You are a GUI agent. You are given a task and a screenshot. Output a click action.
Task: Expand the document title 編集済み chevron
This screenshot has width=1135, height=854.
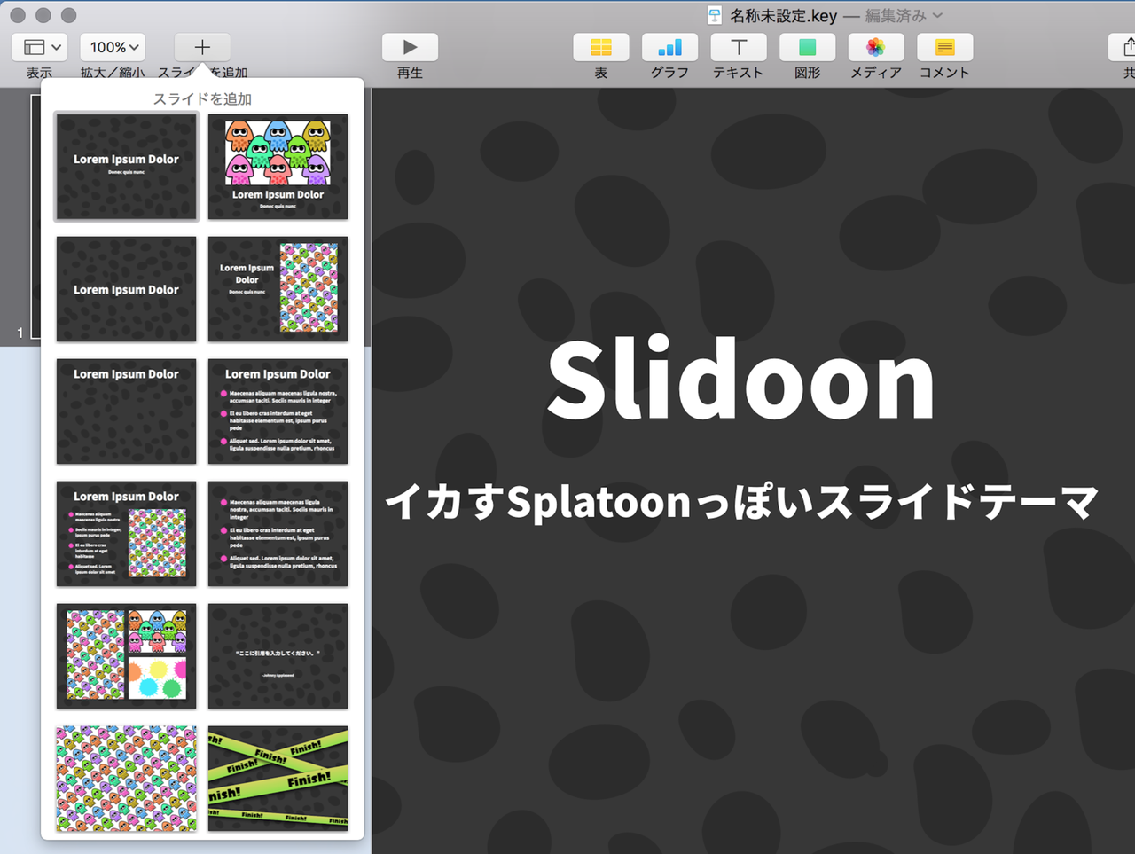[937, 16]
